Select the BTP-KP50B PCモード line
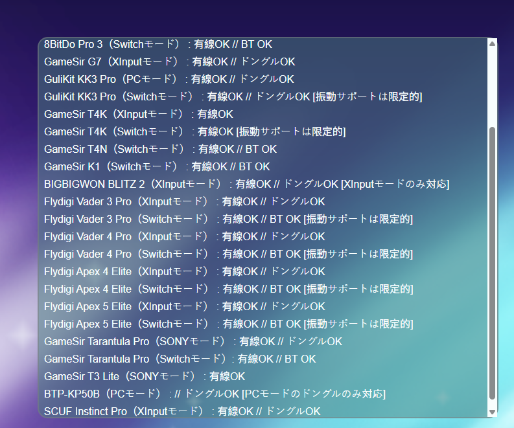The image size is (514, 428). [x=215, y=394]
